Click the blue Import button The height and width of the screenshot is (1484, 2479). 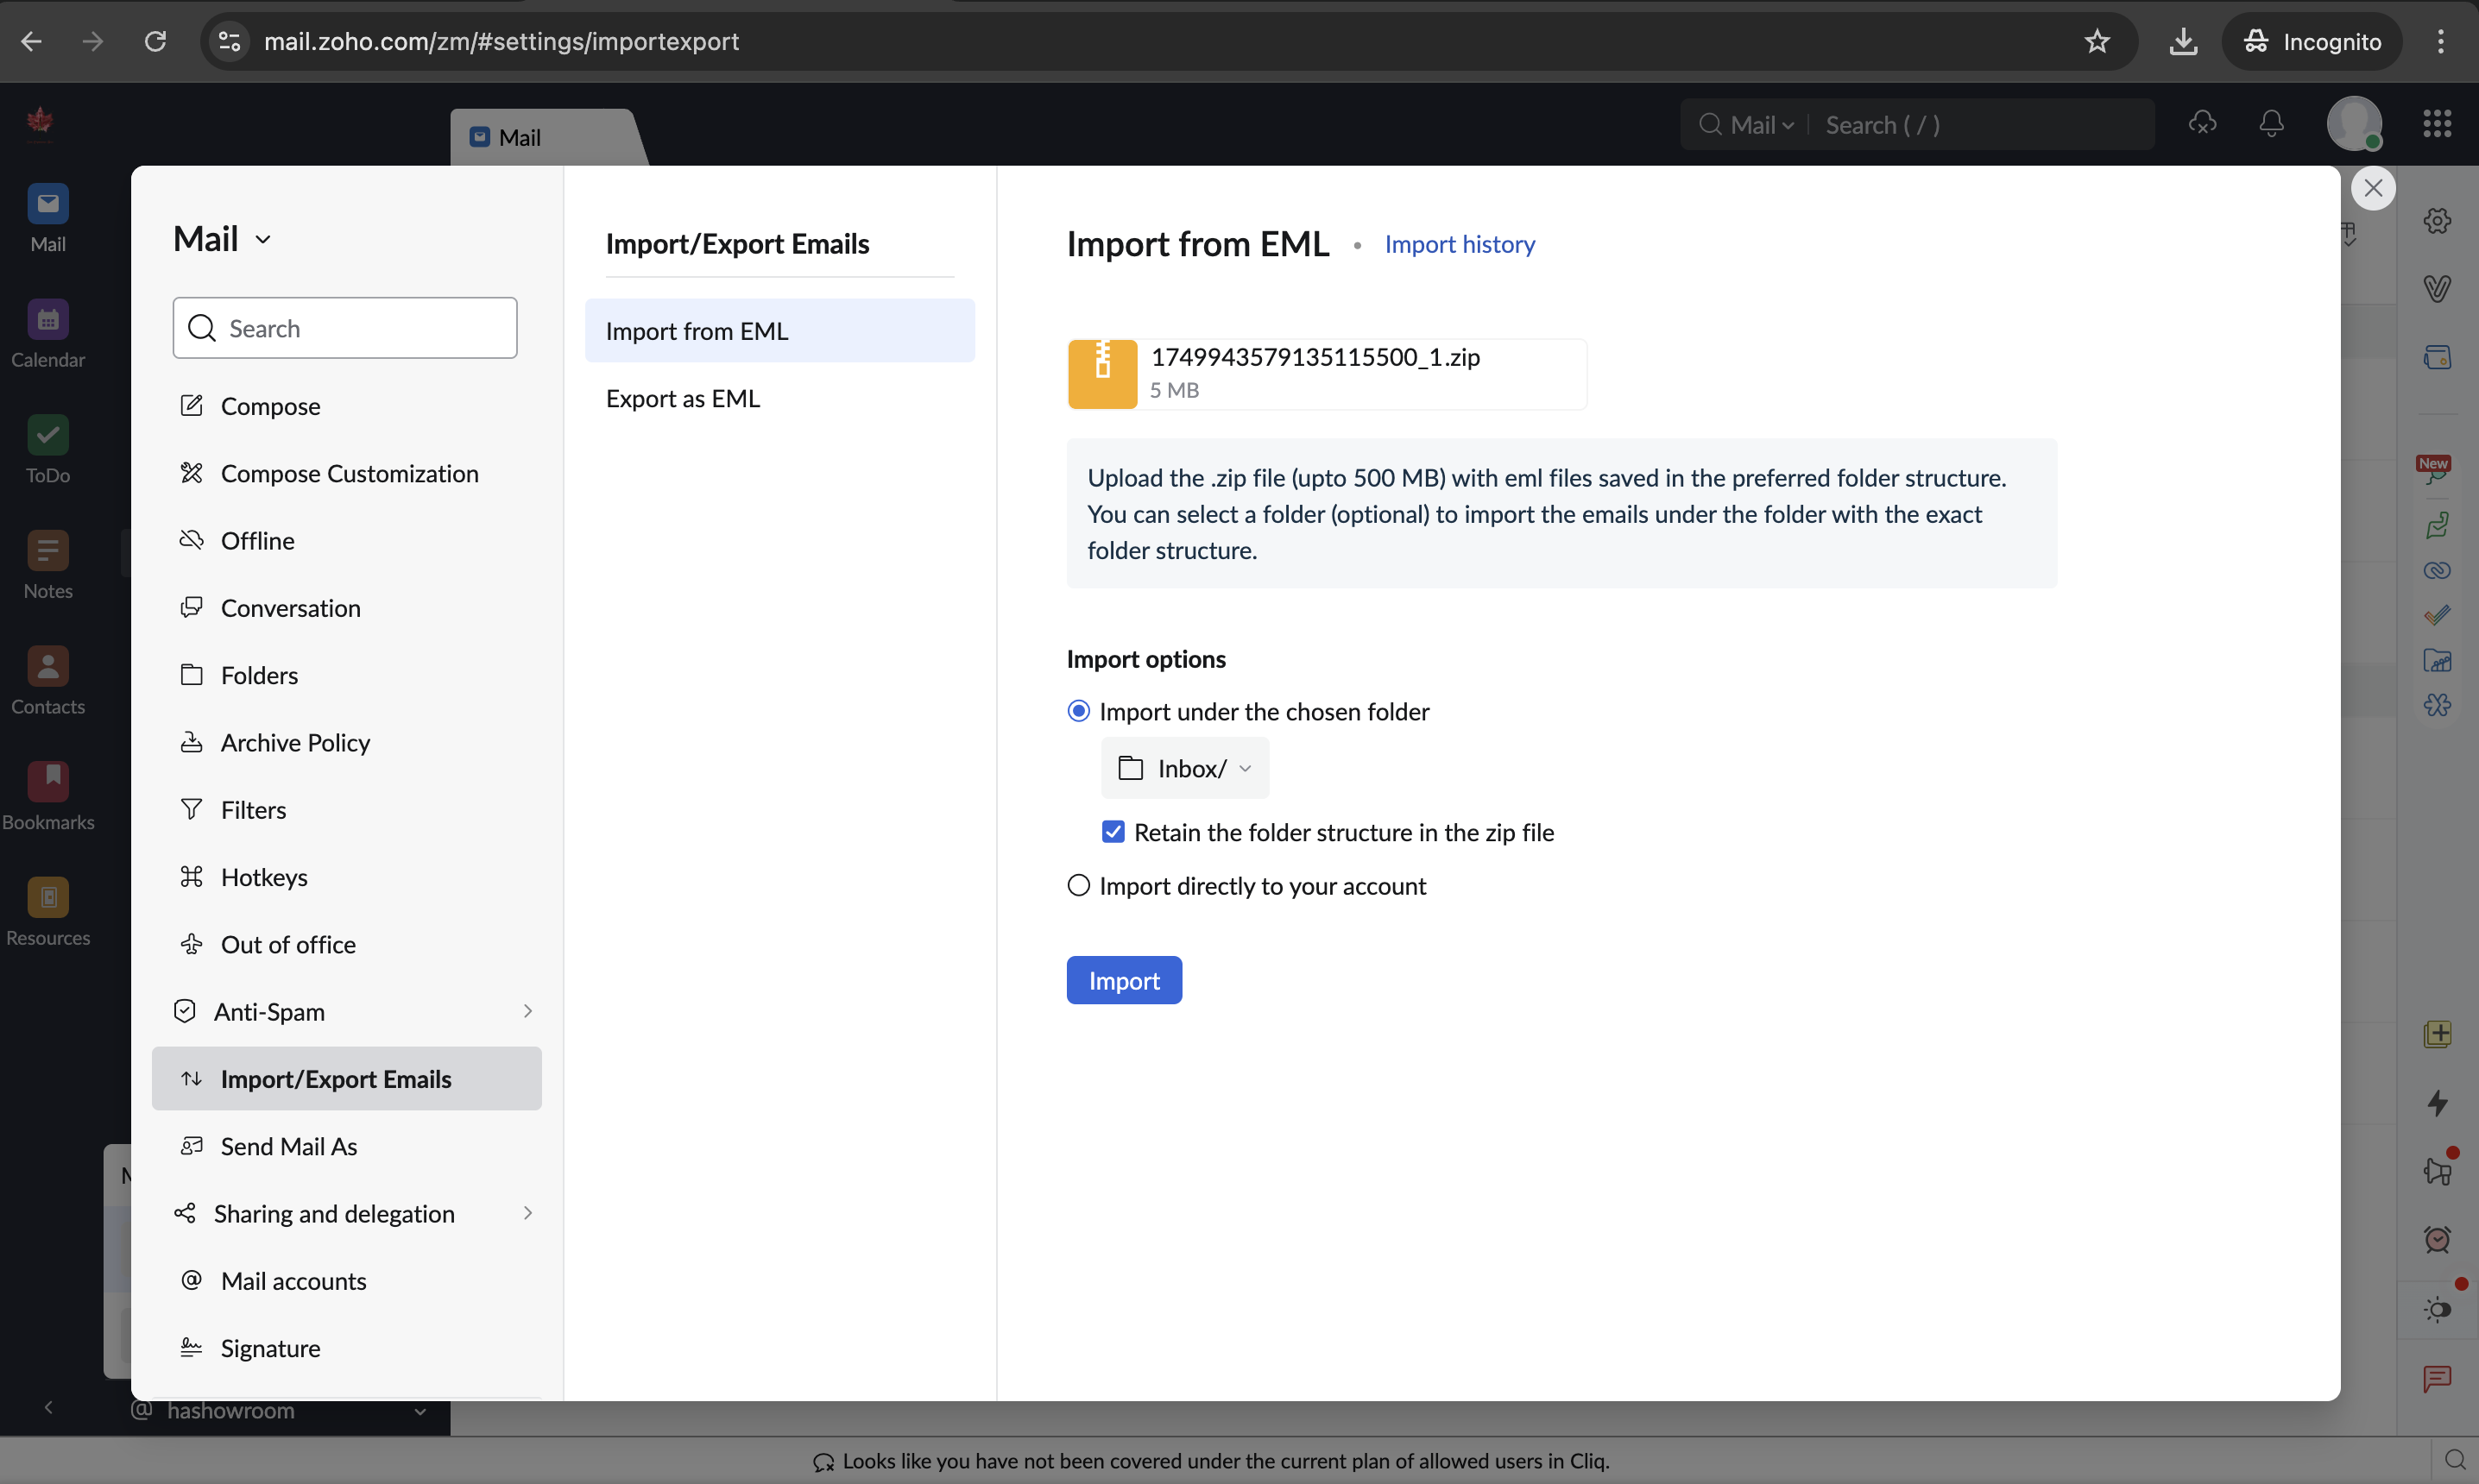point(1124,980)
